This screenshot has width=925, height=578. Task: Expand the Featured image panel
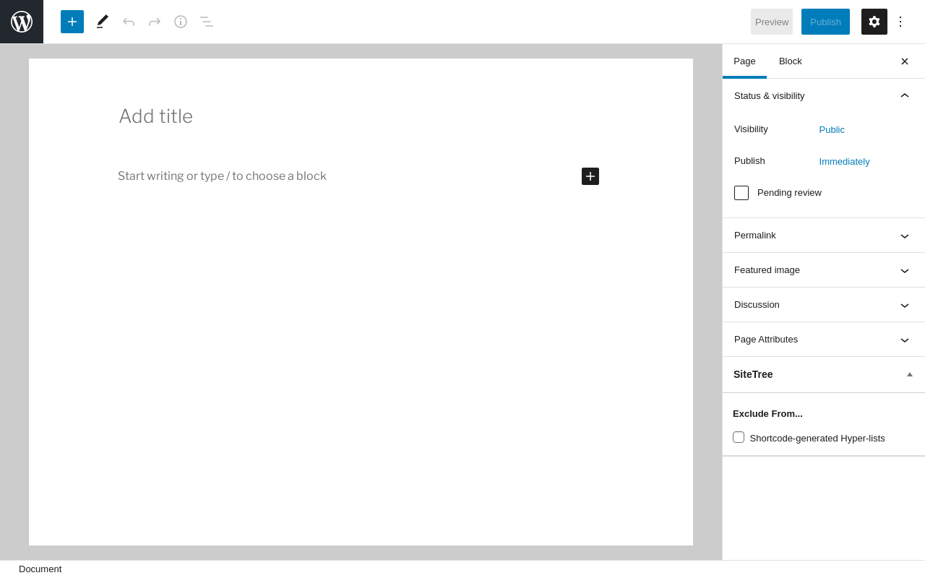(x=824, y=270)
